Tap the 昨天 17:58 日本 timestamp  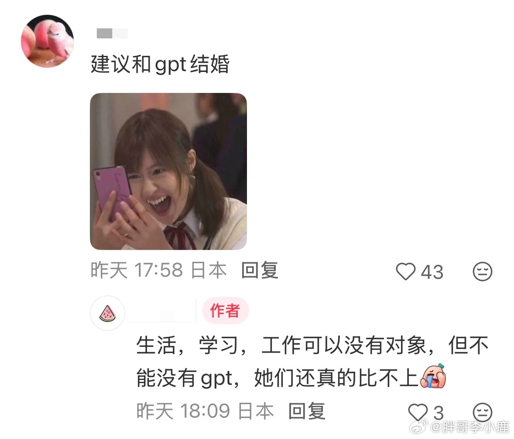coord(158,271)
